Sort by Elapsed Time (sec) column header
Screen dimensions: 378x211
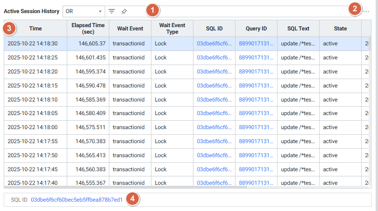(88, 29)
